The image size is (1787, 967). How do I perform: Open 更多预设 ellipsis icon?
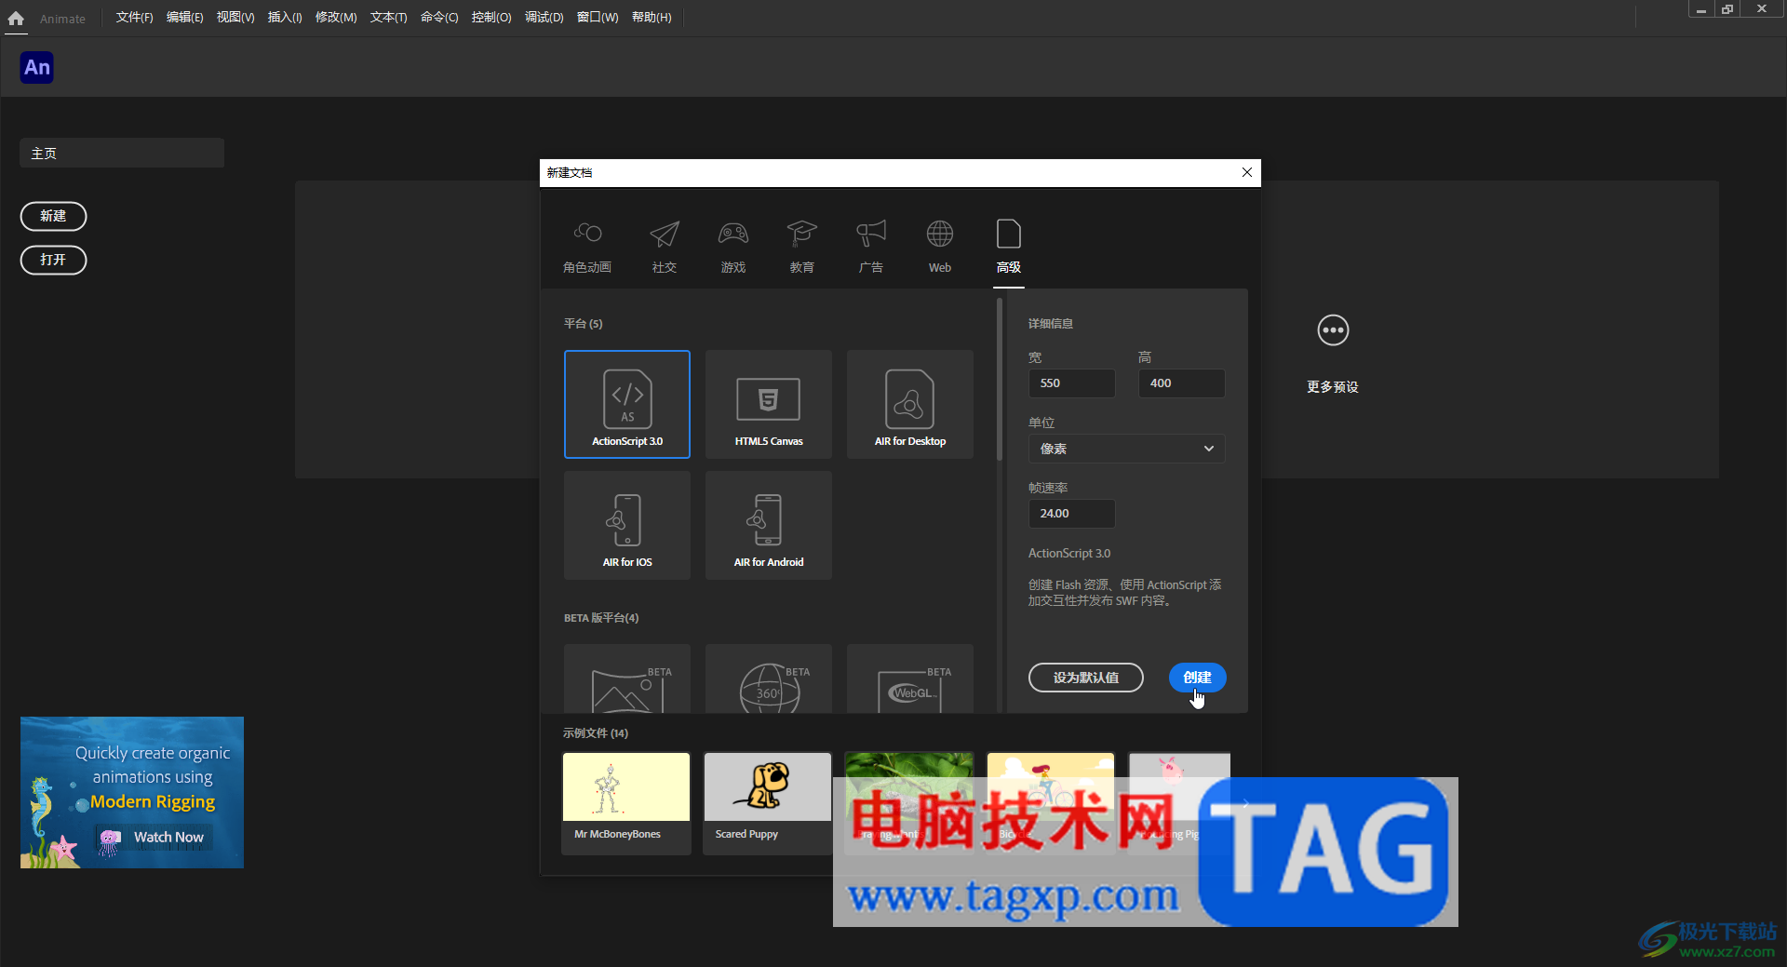click(1333, 330)
